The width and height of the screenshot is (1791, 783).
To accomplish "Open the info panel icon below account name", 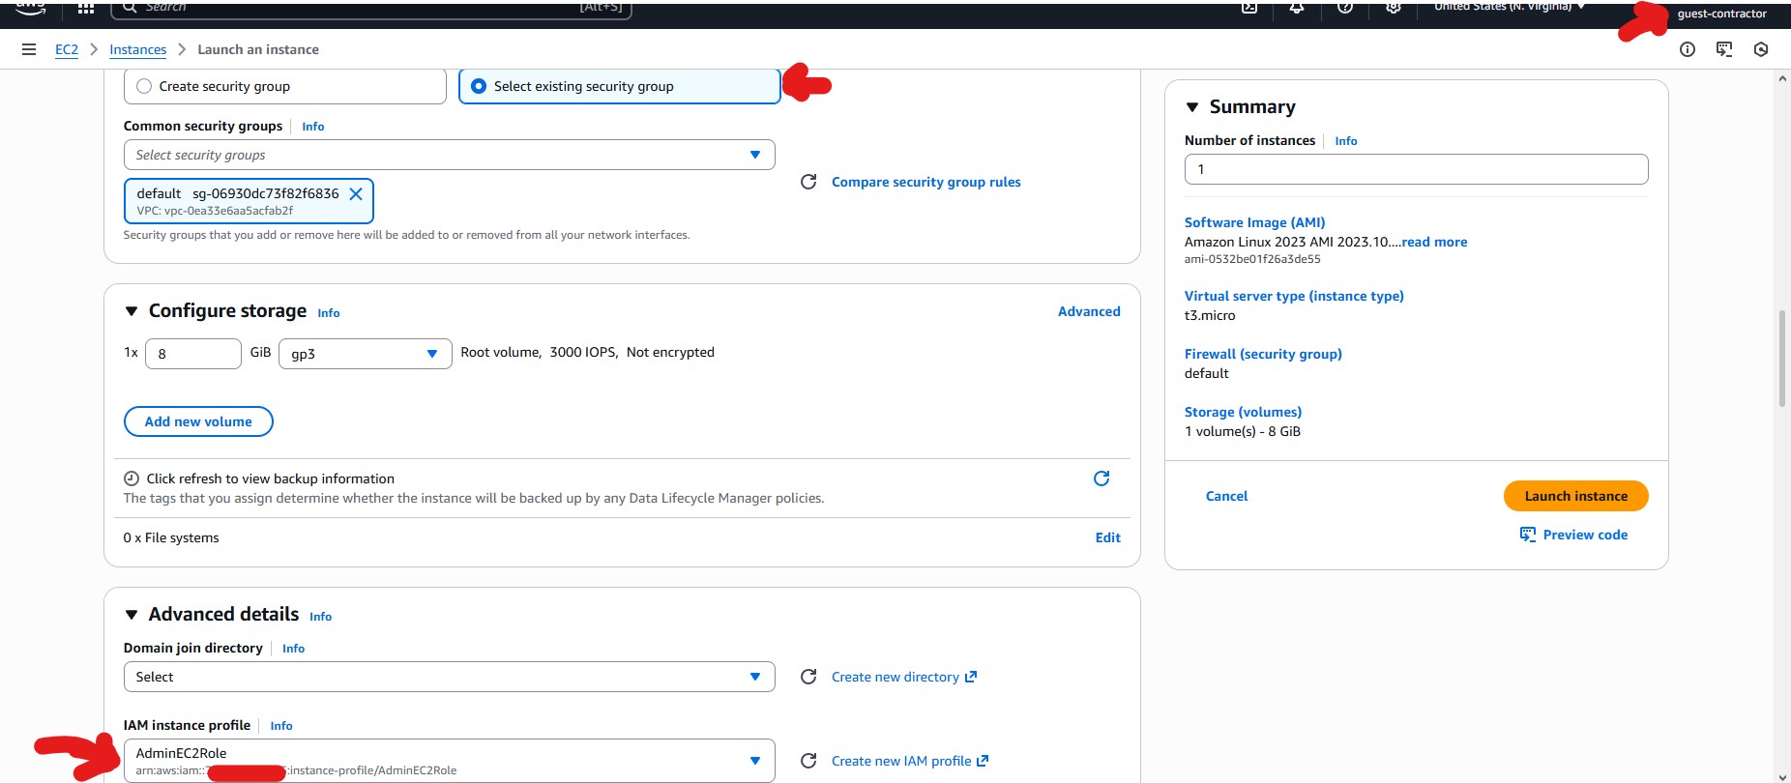I will (x=1688, y=49).
